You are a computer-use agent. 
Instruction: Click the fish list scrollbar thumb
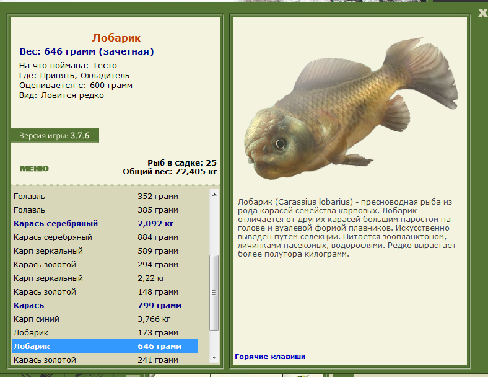(x=214, y=293)
